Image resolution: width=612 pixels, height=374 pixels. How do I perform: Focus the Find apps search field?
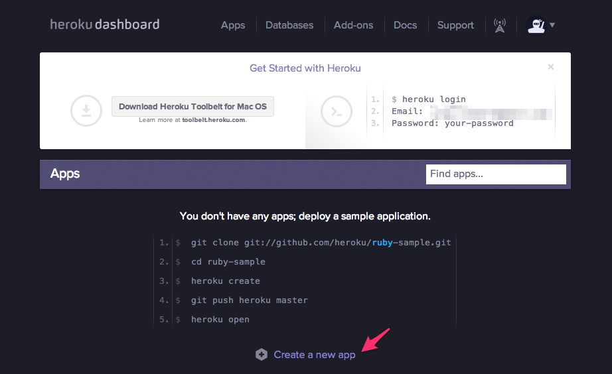pos(496,174)
